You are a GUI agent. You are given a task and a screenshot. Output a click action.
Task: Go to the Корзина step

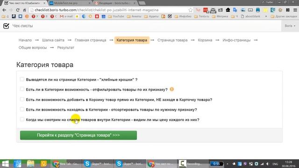(205, 40)
